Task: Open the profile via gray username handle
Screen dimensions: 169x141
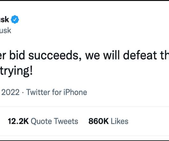Action: [x=5, y=31]
